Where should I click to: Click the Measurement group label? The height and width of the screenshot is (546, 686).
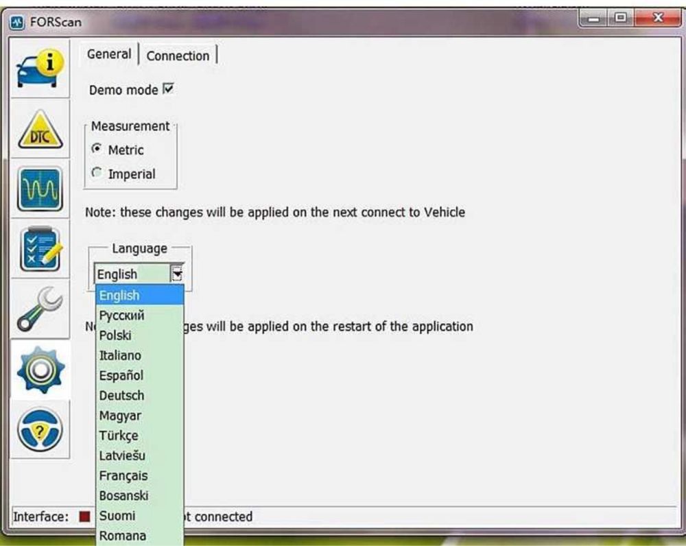click(130, 126)
